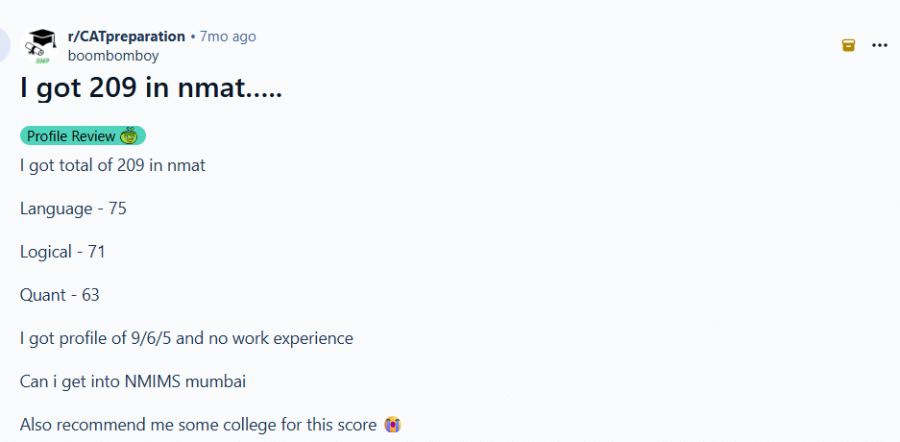The width and height of the screenshot is (900, 442).
Task: Click the yellow archived post icon
Action: (848, 45)
